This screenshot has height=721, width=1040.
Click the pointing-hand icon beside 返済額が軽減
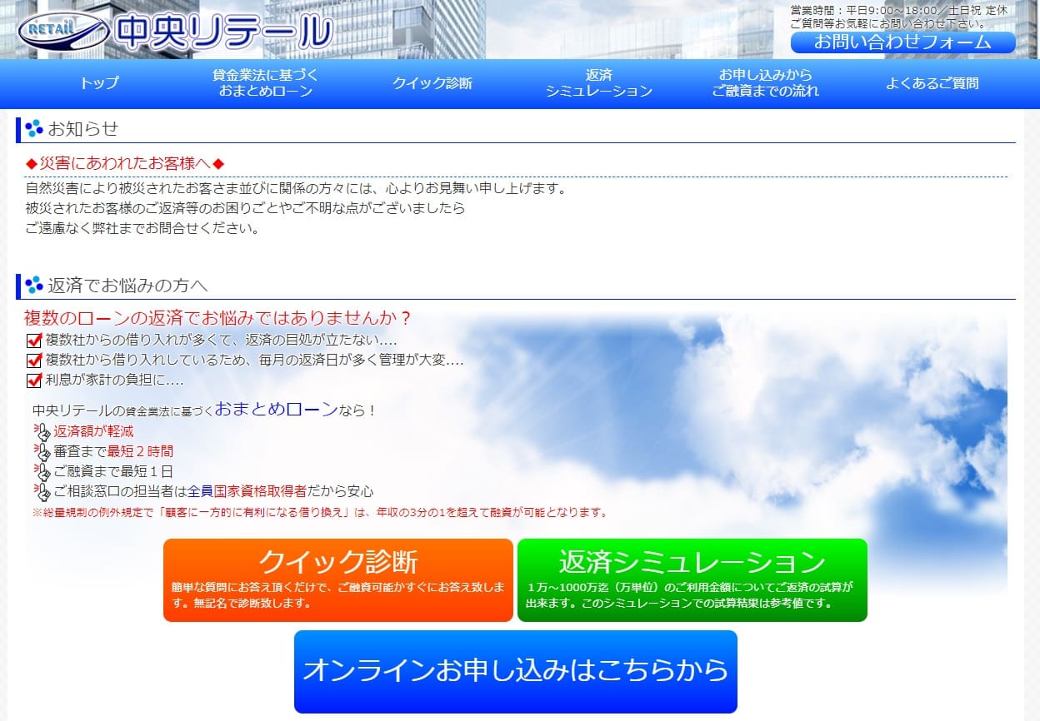[41, 432]
